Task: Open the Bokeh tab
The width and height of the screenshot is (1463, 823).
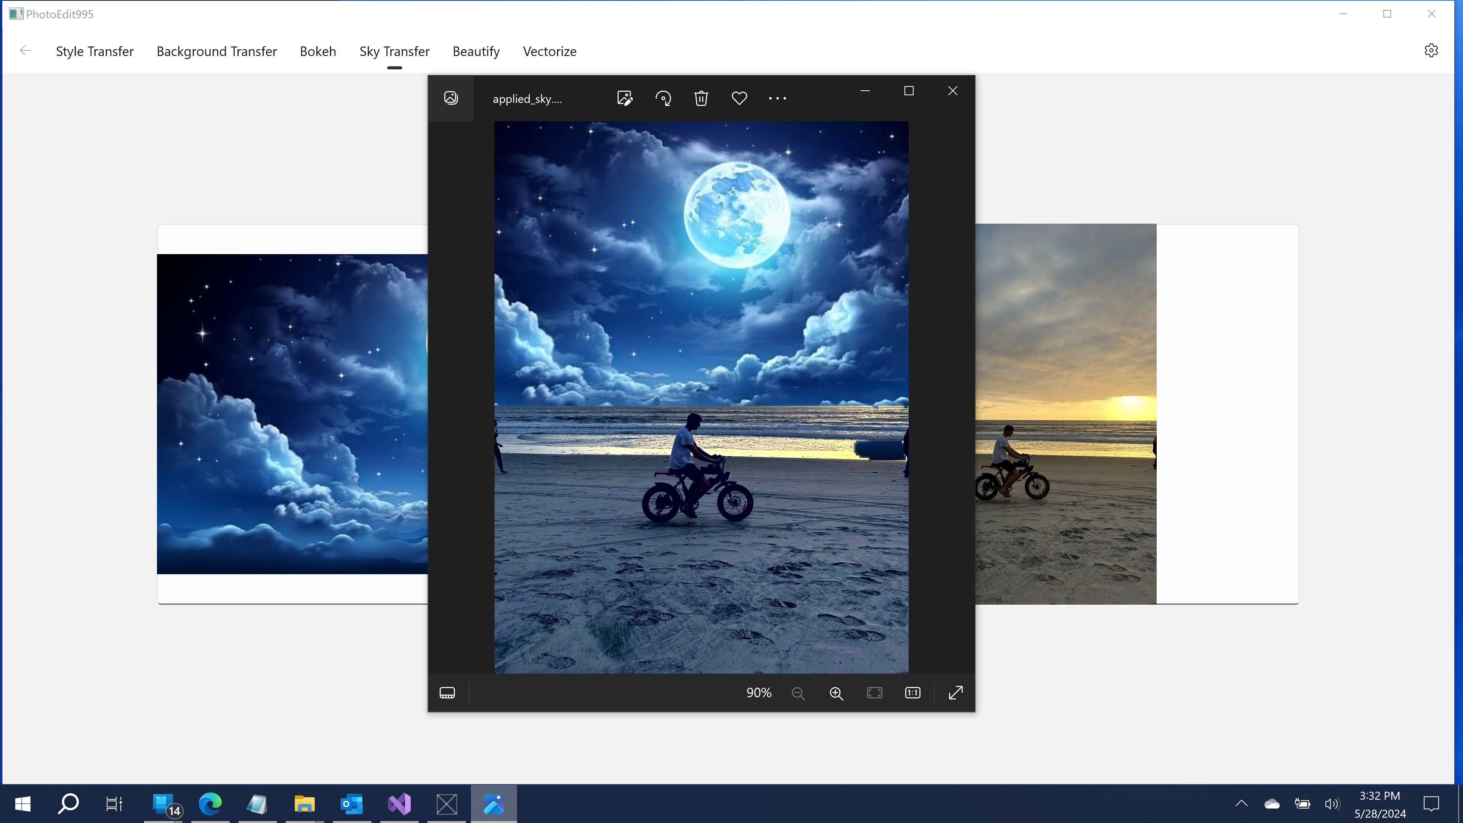Action: pyautogui.click(x=318, y=51)
